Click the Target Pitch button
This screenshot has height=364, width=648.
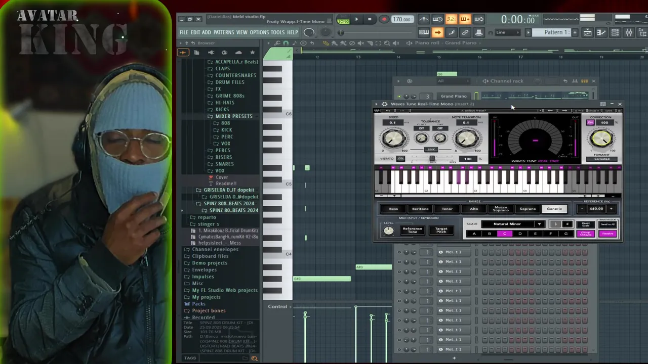click(441, 230)
